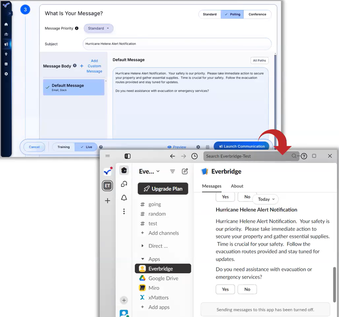The image size is (339, 317).
Task: Click Launch Communication button
Action: [x=242, y=146]
